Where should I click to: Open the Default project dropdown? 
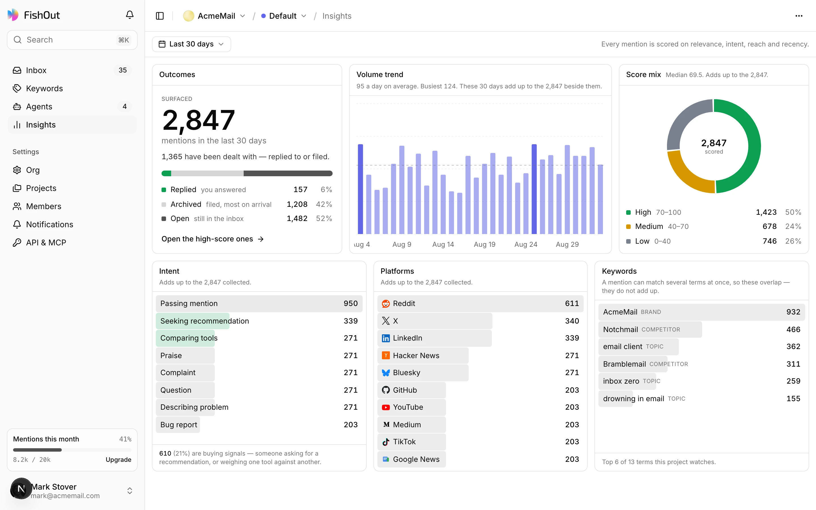[284, 16]
